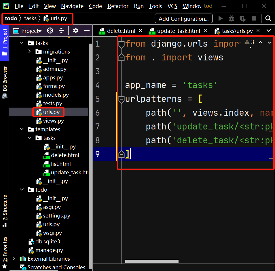
Task: Click the Collapse All icon
Action: pyautogui.click(x=61, y=31)
